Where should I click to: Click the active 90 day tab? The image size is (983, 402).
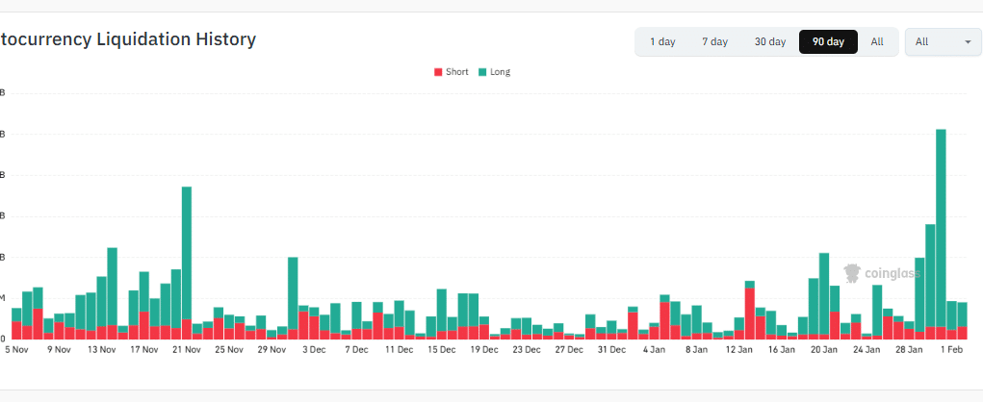click(828, 42)
